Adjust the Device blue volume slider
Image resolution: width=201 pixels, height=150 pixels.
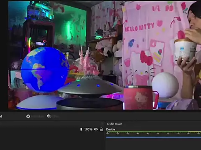154,137
